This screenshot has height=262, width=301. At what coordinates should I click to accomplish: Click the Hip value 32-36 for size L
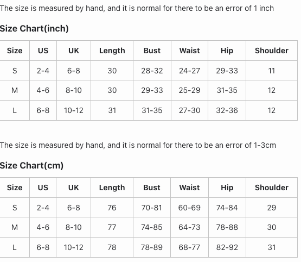(227, 110)
